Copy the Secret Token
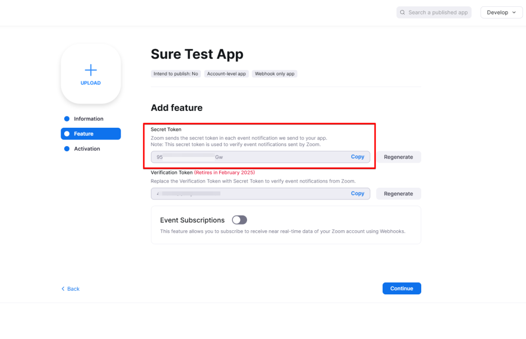The height and width of the screenshot is (339, 526). (358, 157)
